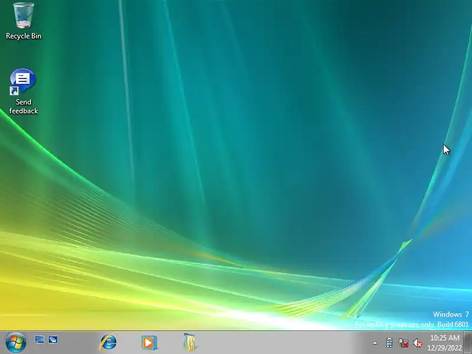Open the Start menu orb
The image size is (472, 354).
click(x=16, y=343)
